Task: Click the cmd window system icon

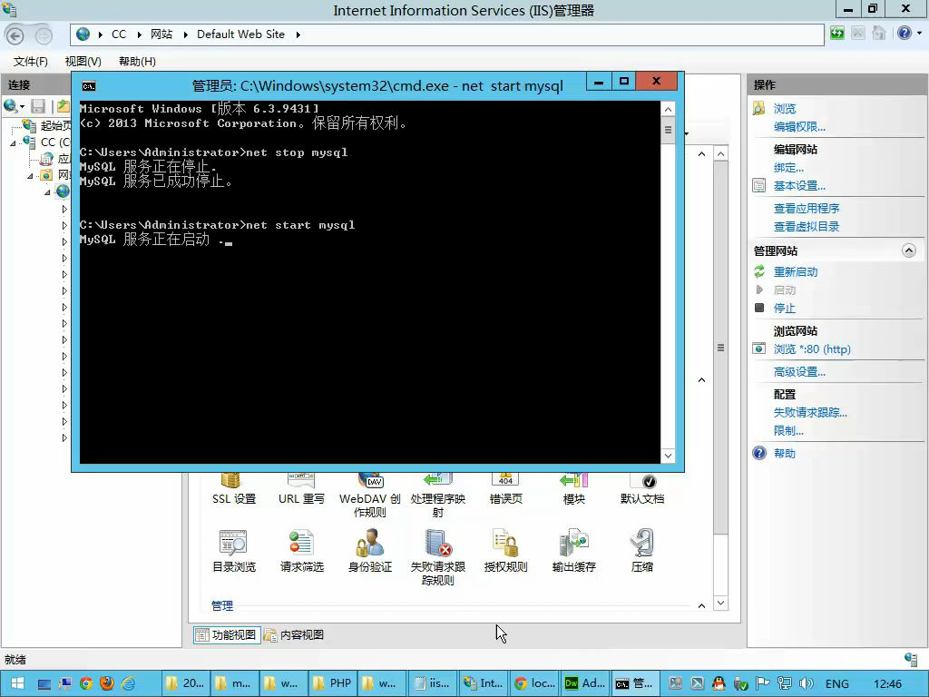Action: point(89,86)
